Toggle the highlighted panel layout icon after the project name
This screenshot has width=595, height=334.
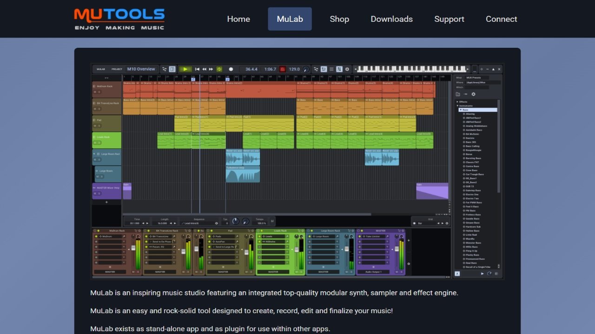tap(172, 69)
